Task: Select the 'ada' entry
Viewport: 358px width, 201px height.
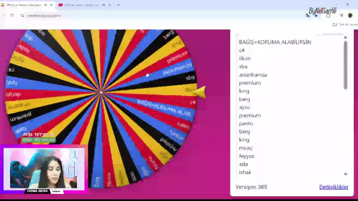Action: 243,164
